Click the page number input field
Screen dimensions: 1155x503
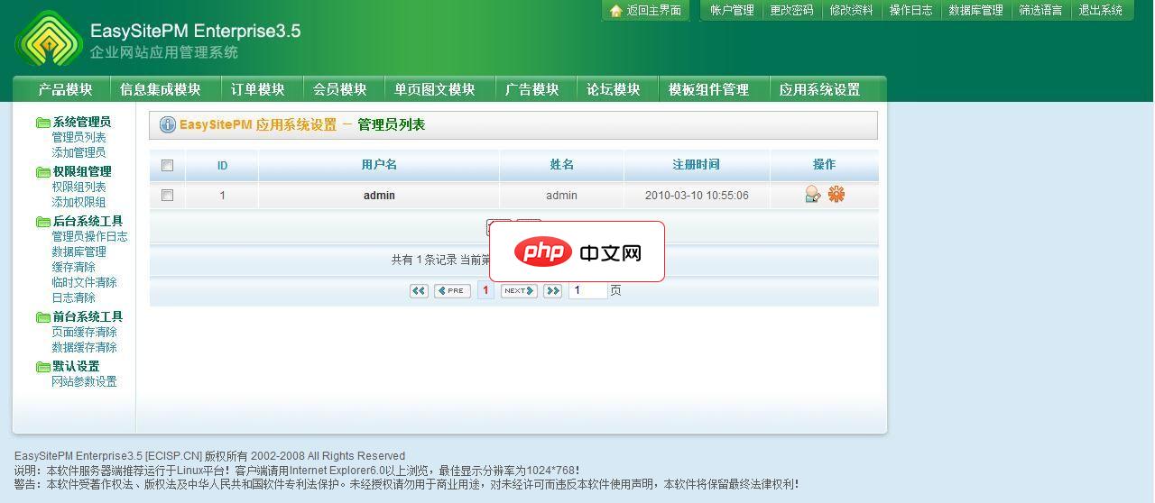pos(587,290)
